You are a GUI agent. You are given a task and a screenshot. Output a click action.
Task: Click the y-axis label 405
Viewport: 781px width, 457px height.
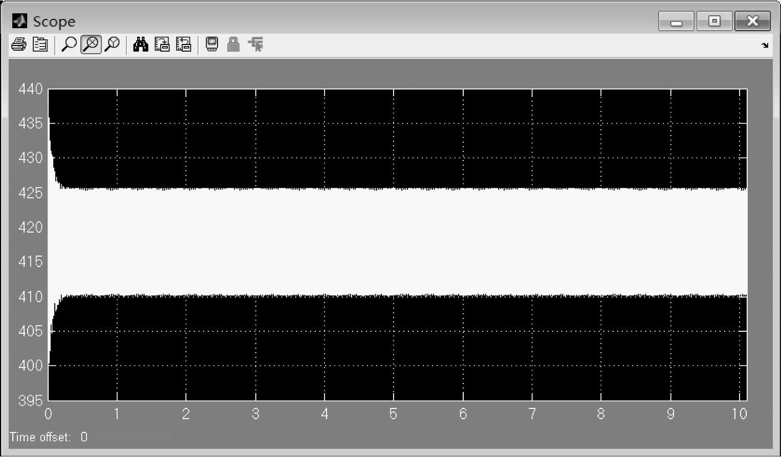[x=30, y=331]
